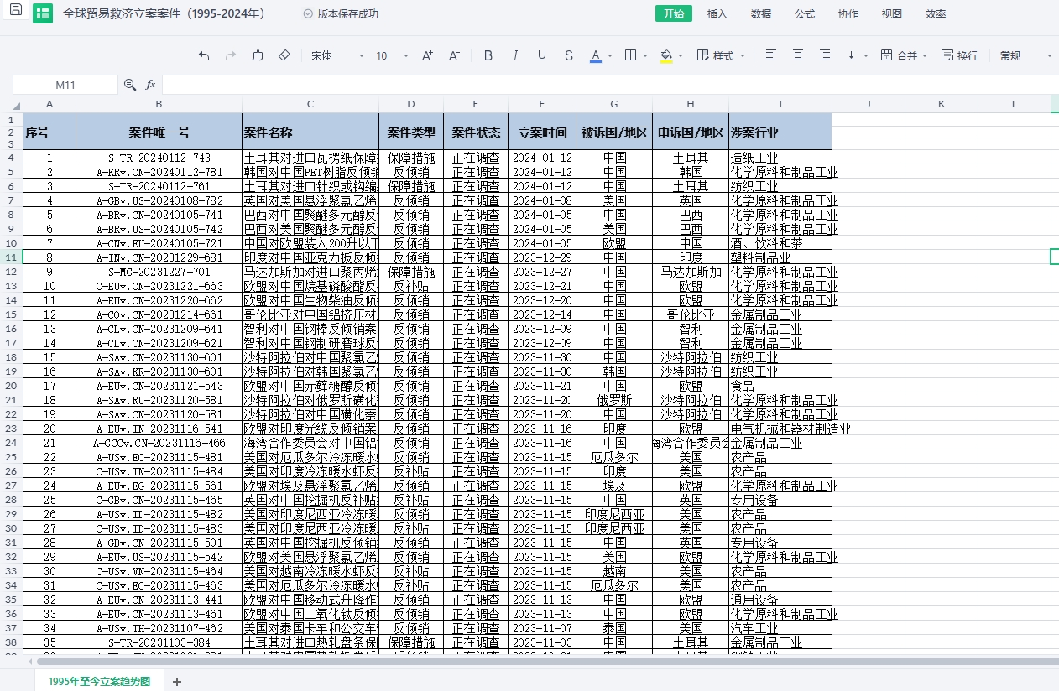Click the green spreadsheet app logo
The height and width of the screenshot is (691, 1059).
pyautogui.click(x=43, y=13)
